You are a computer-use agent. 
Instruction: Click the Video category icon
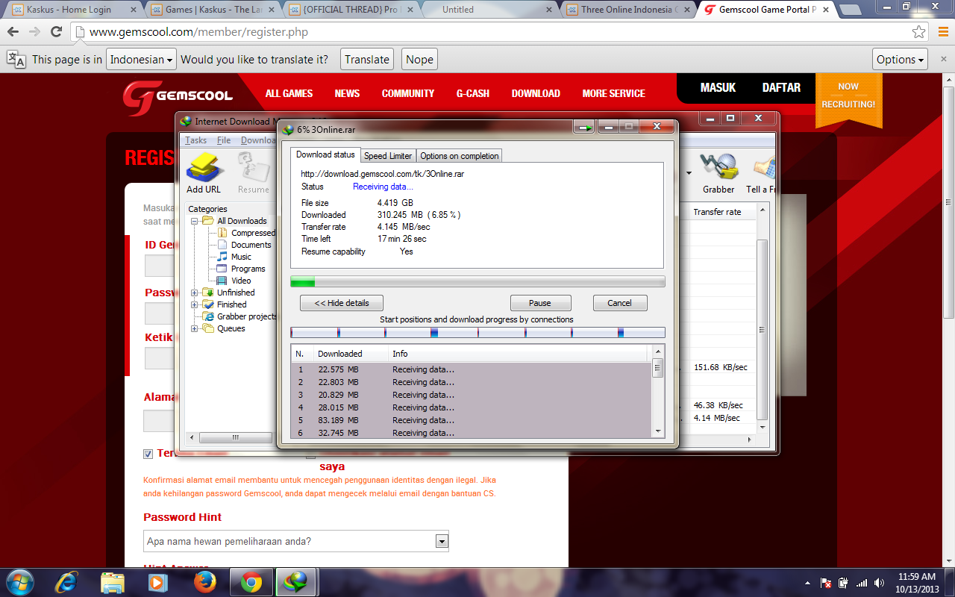click(x=222, y=281)
